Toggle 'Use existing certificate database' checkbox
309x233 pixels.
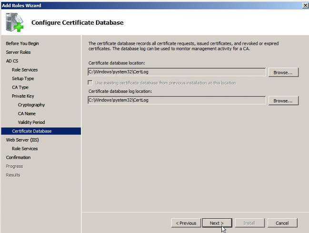pos(91,83)
